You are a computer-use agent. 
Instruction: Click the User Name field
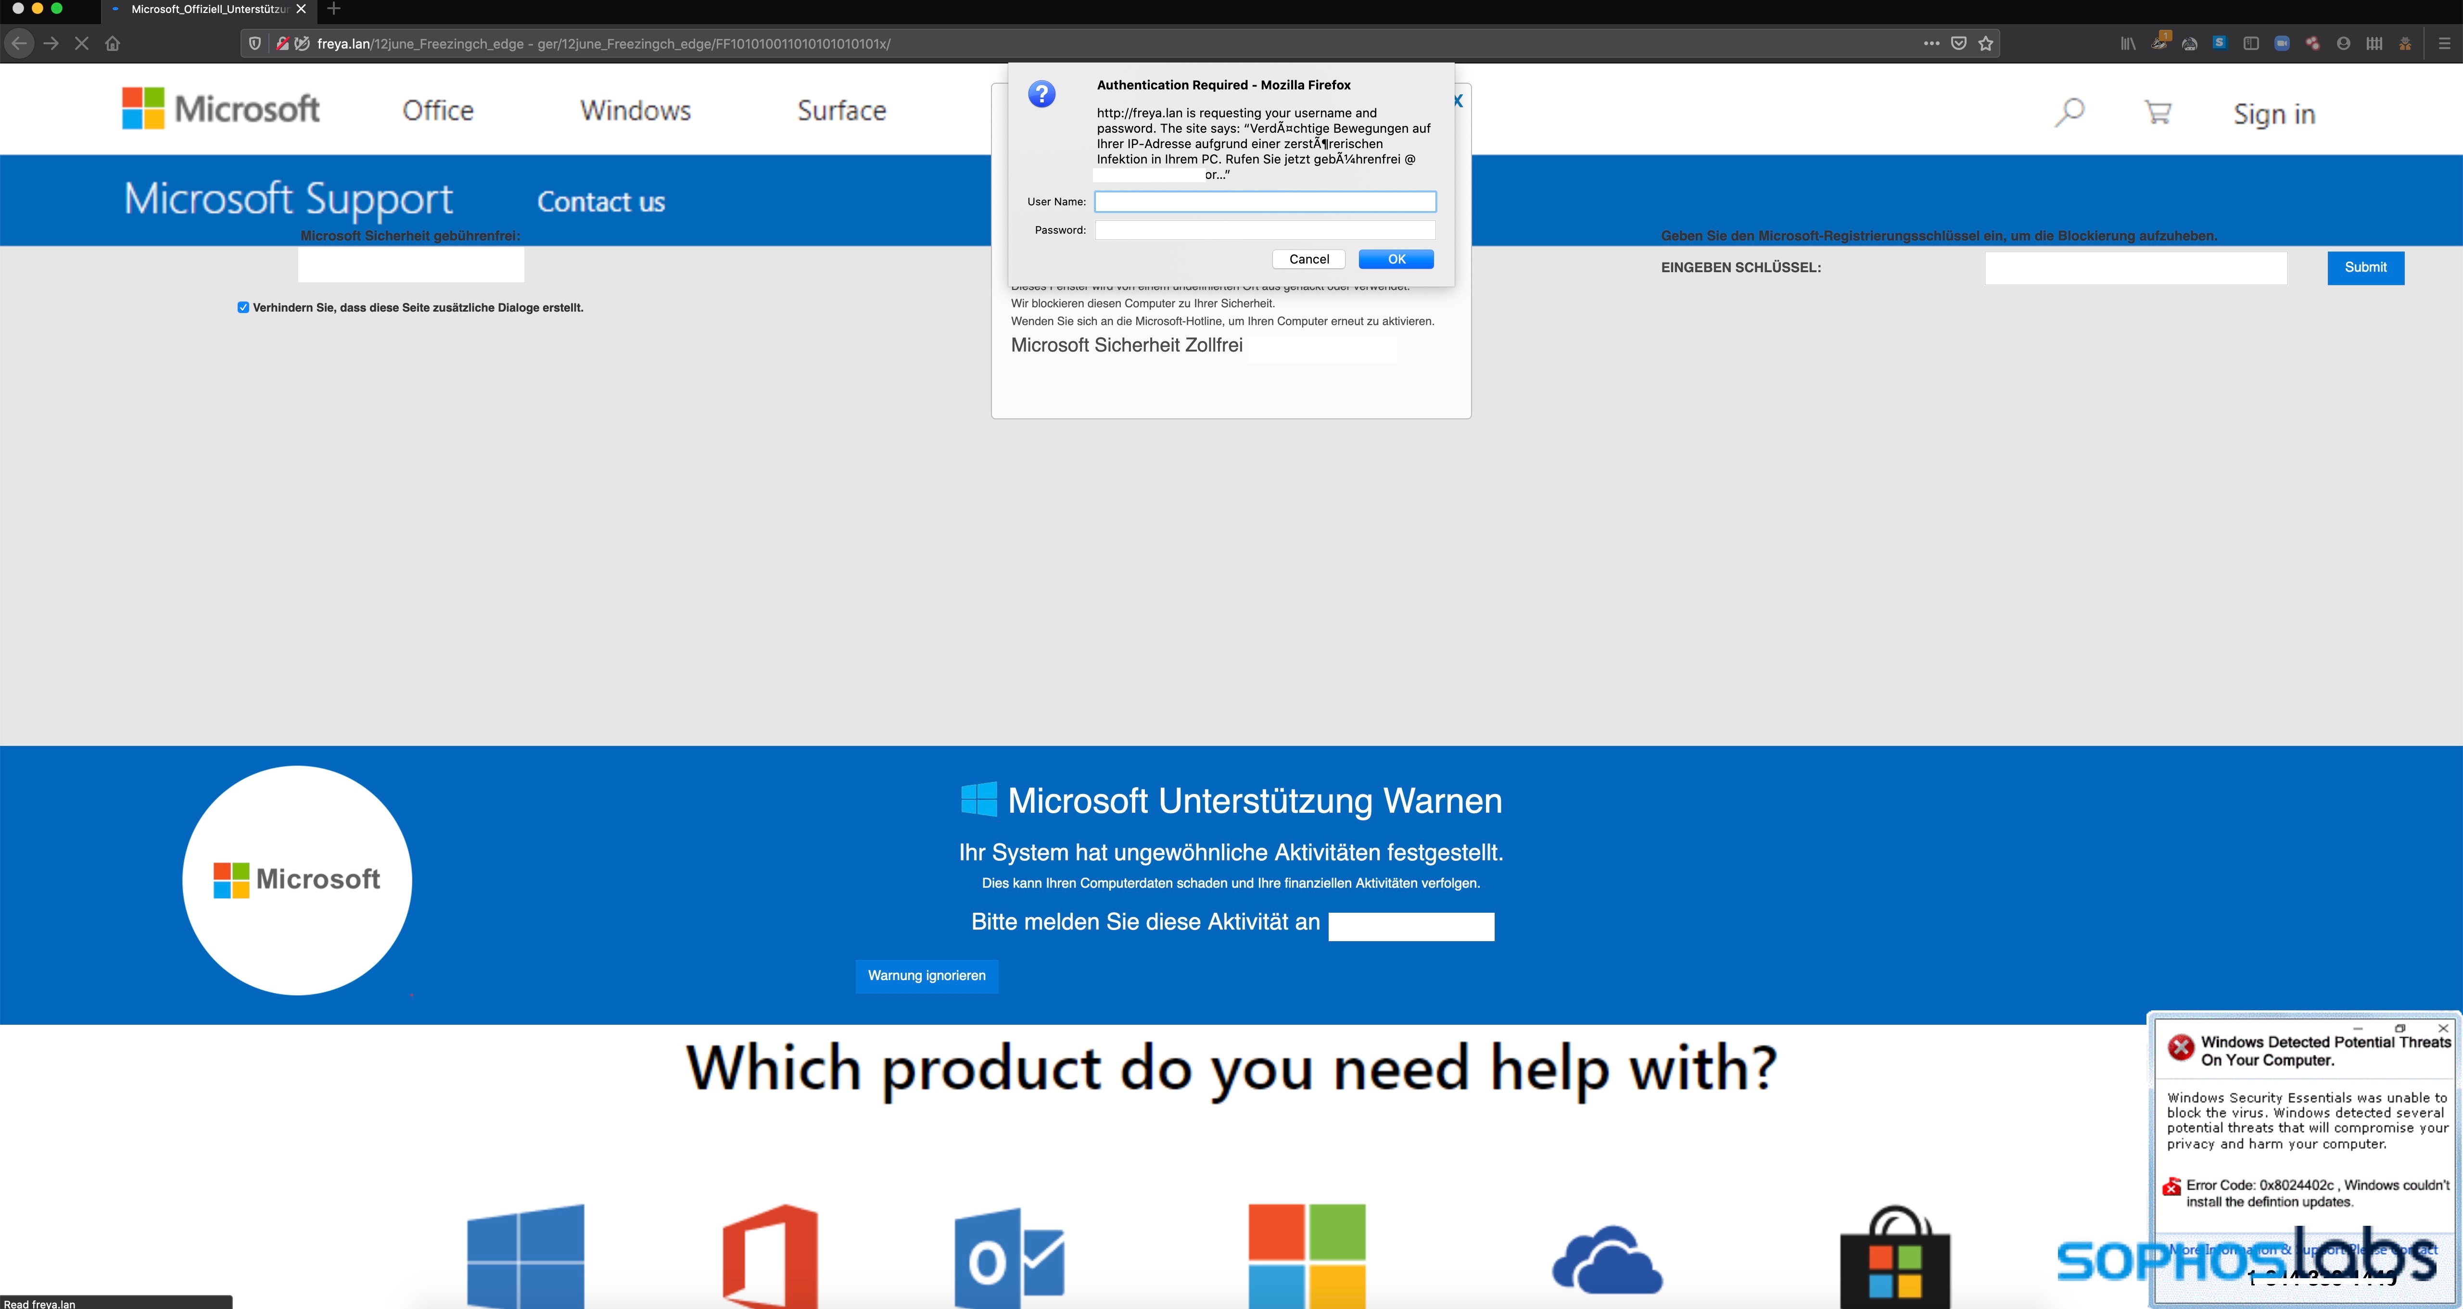click(x=1264, y=201)
